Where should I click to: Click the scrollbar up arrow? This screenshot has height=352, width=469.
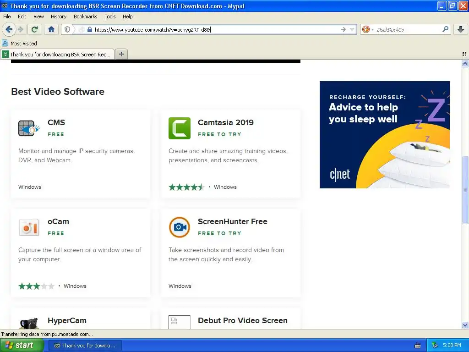click(465, 63)
